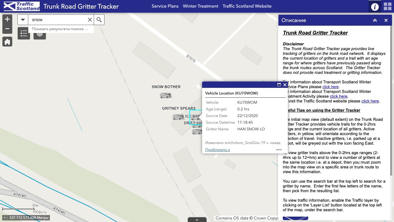394x222 pixels.
Task: Open the popup three-dots actions menu
Action: (x=279, y=150)
